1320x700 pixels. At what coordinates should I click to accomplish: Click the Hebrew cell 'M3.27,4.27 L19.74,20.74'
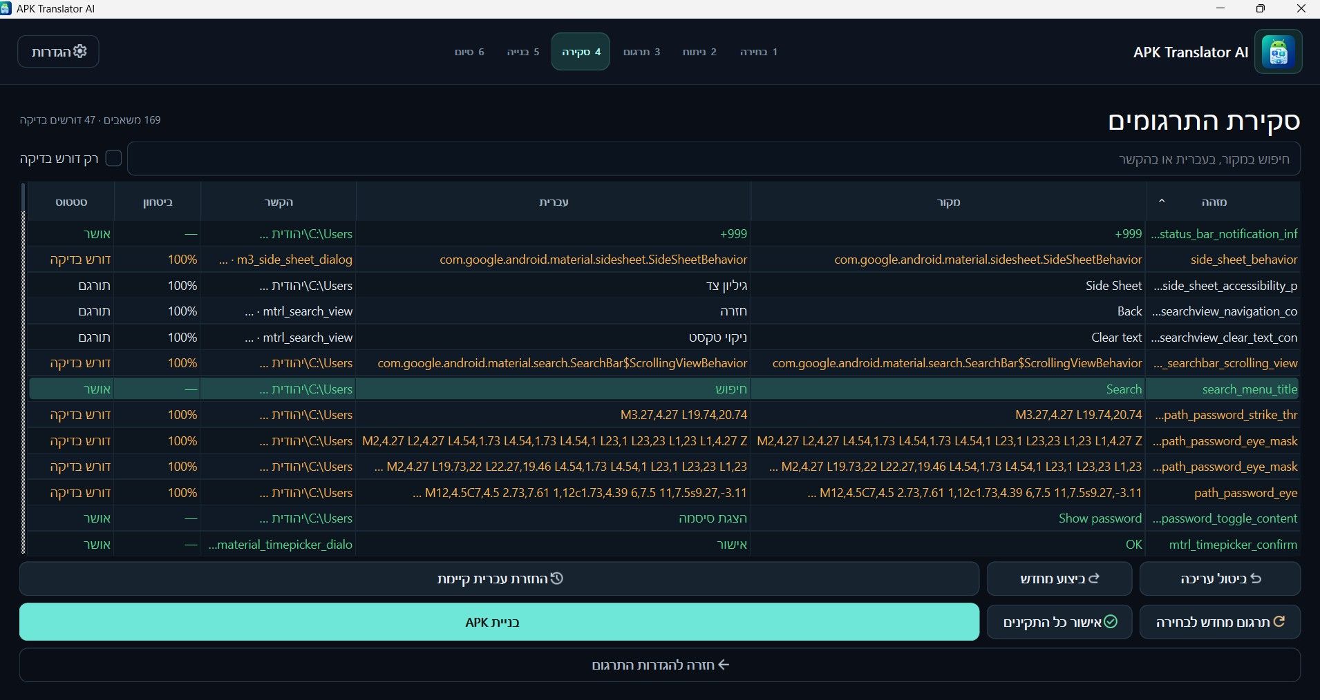[554, 415]
